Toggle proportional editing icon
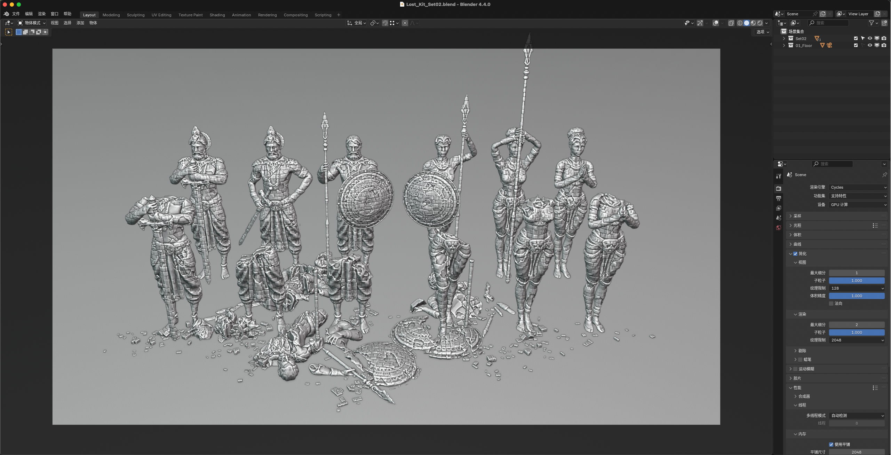Viewport: 891px width, 455px height. pyautogui.click(x=405, y=23)
